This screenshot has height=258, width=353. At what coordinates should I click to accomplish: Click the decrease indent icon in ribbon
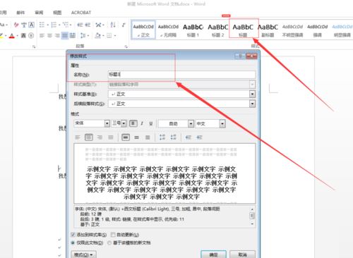coord(80,25)
